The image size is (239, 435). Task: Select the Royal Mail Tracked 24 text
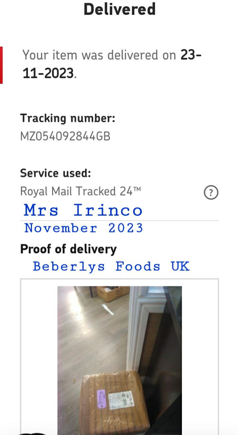[x=80, y=191]
